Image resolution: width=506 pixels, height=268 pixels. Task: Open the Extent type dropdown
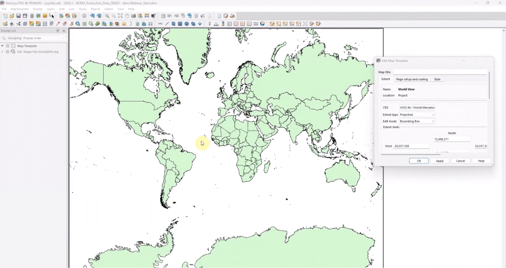click(417, 115)
